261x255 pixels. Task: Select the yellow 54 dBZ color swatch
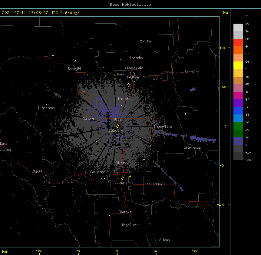tap(238, 65)
